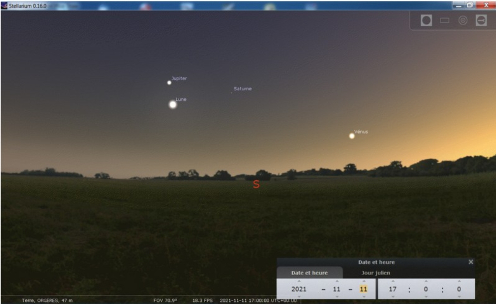Viewport: 496px width, 304px height.
Task: Select the planet Vénus in sky
Action: (352, 136)
